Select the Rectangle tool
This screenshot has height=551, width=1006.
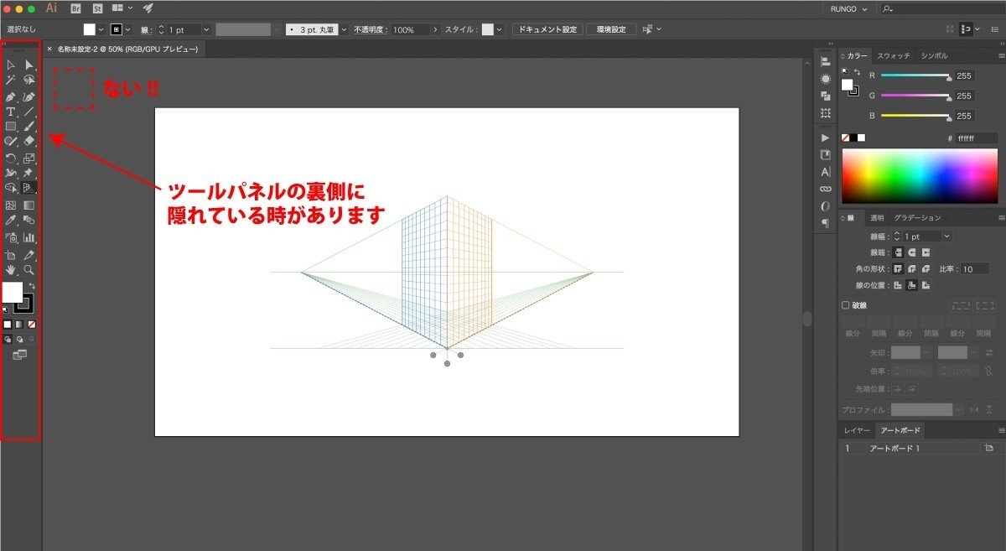11,126
